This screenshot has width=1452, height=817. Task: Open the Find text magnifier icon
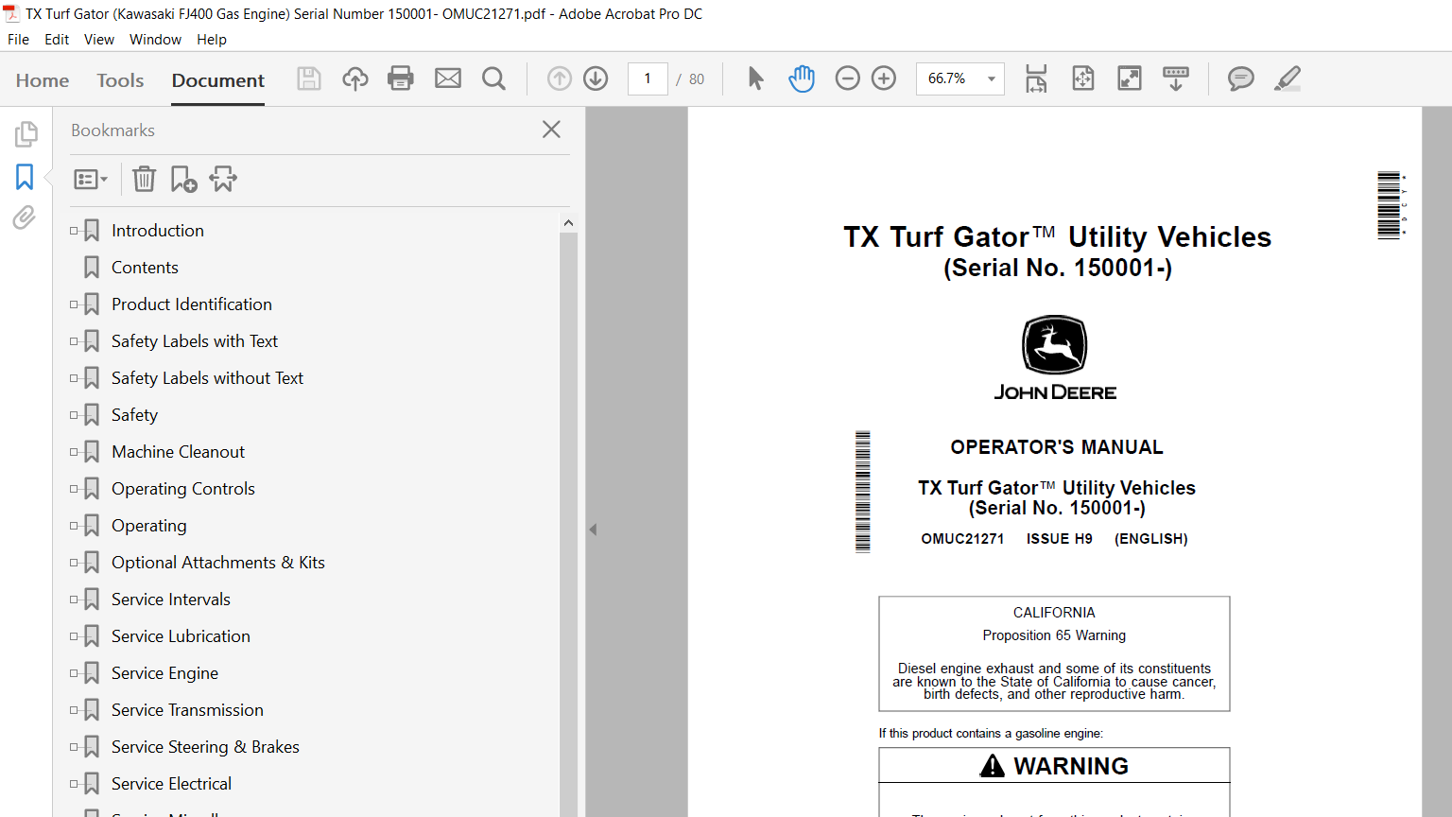(493, 78)
